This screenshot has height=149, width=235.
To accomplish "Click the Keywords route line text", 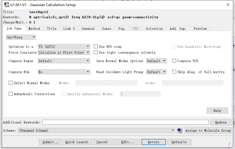I will pyautogui.click(x=94, y=17).
